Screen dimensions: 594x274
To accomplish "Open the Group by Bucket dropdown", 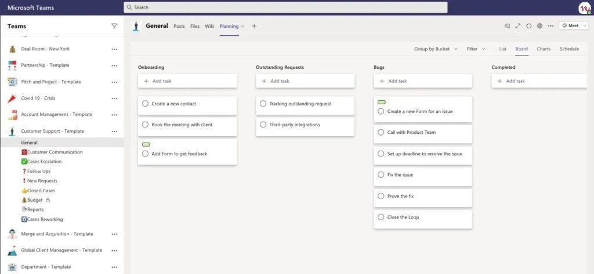I will pyautogui.click(x=436, y=49).
